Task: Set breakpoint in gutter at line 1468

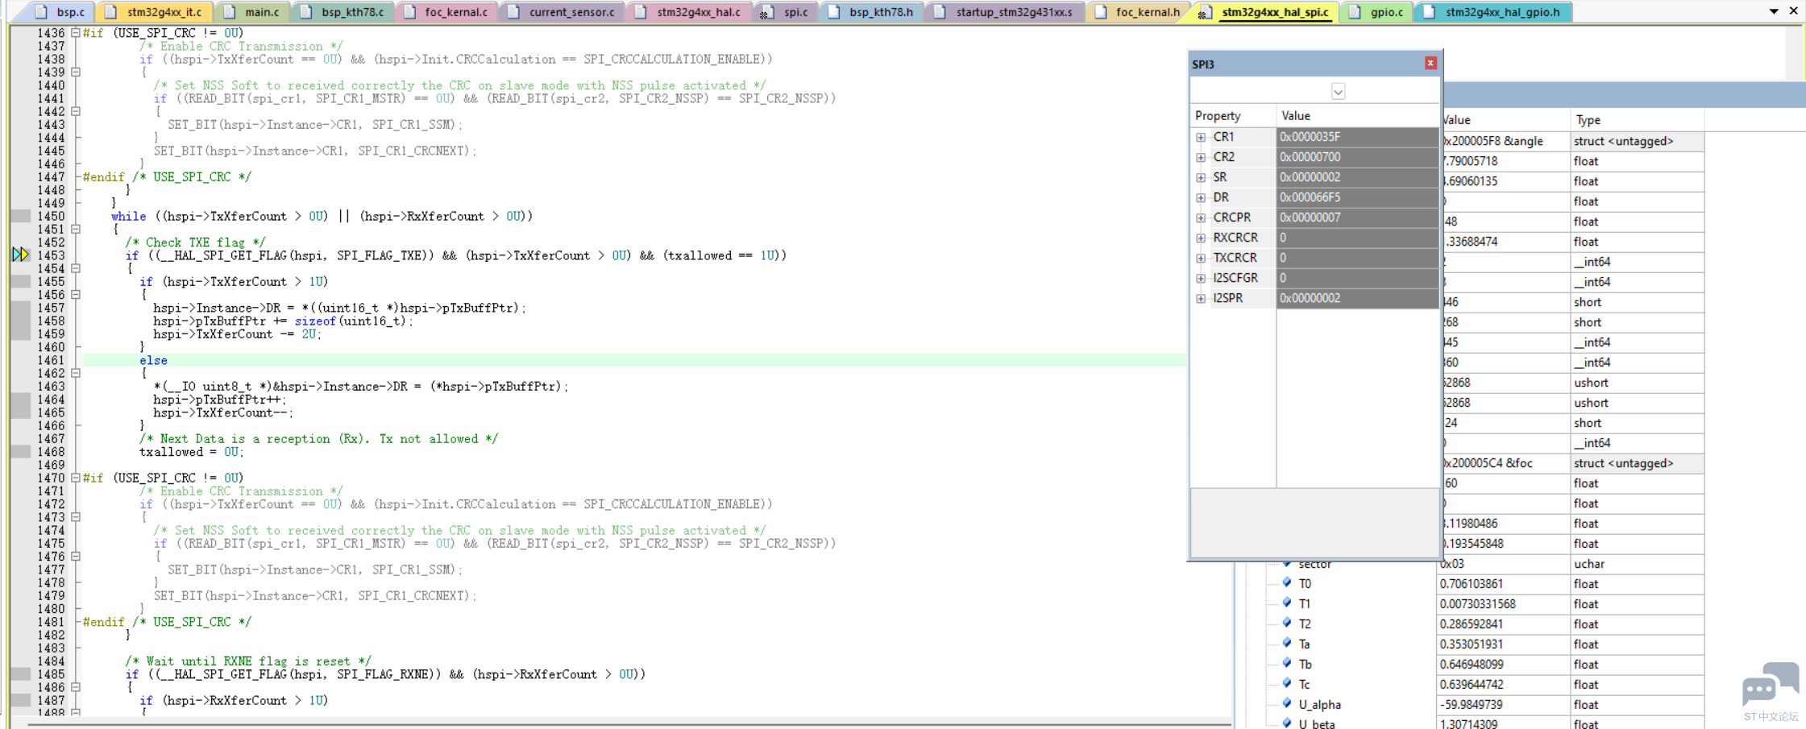Action: coord(21,452)
